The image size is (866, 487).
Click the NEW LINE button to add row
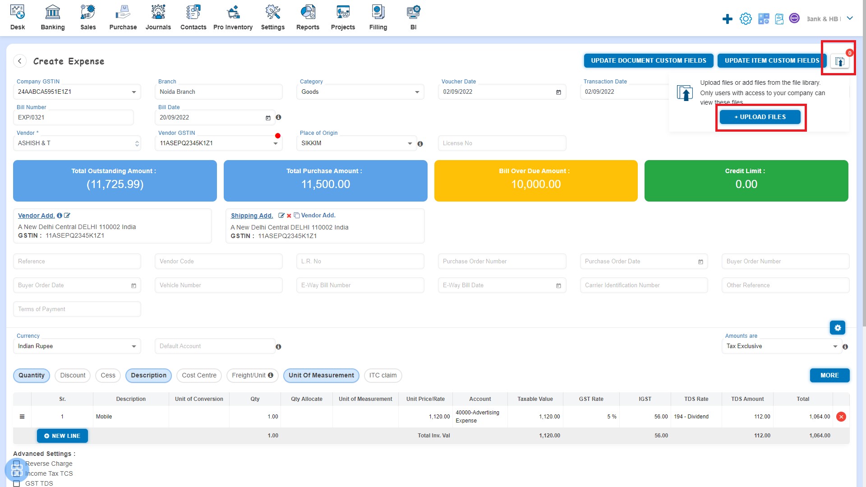point(61,435)
